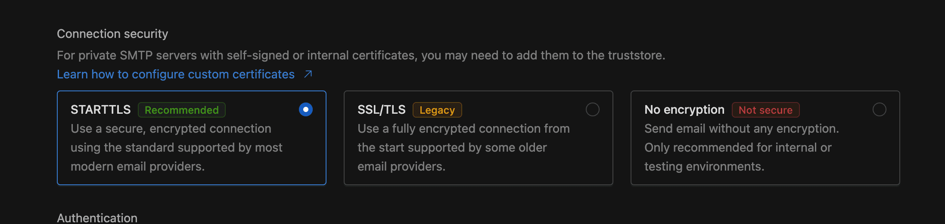Viewport: 945px width, 224px height.
Task: Click the No encryption description about testing environments
Action: [742, 147]
